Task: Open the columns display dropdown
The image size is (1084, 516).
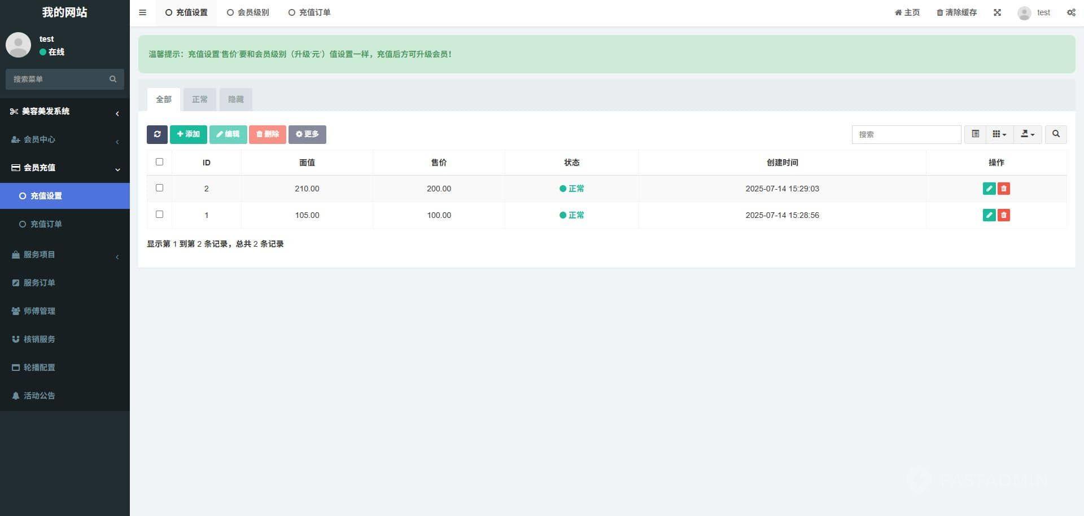Action: (x=999, y=134)
